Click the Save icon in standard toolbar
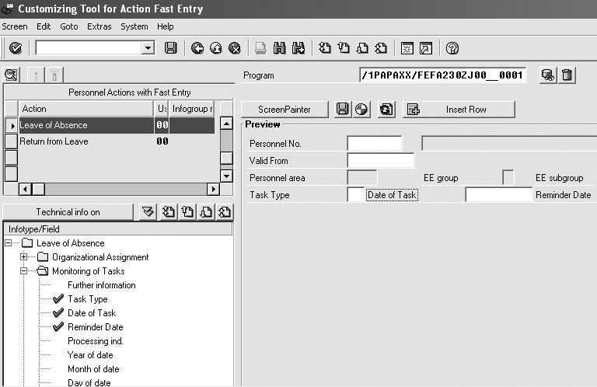 [171, 48]
